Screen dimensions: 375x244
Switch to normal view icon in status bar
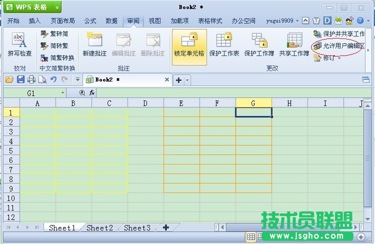pyautogui.click(x=250, y=237)
